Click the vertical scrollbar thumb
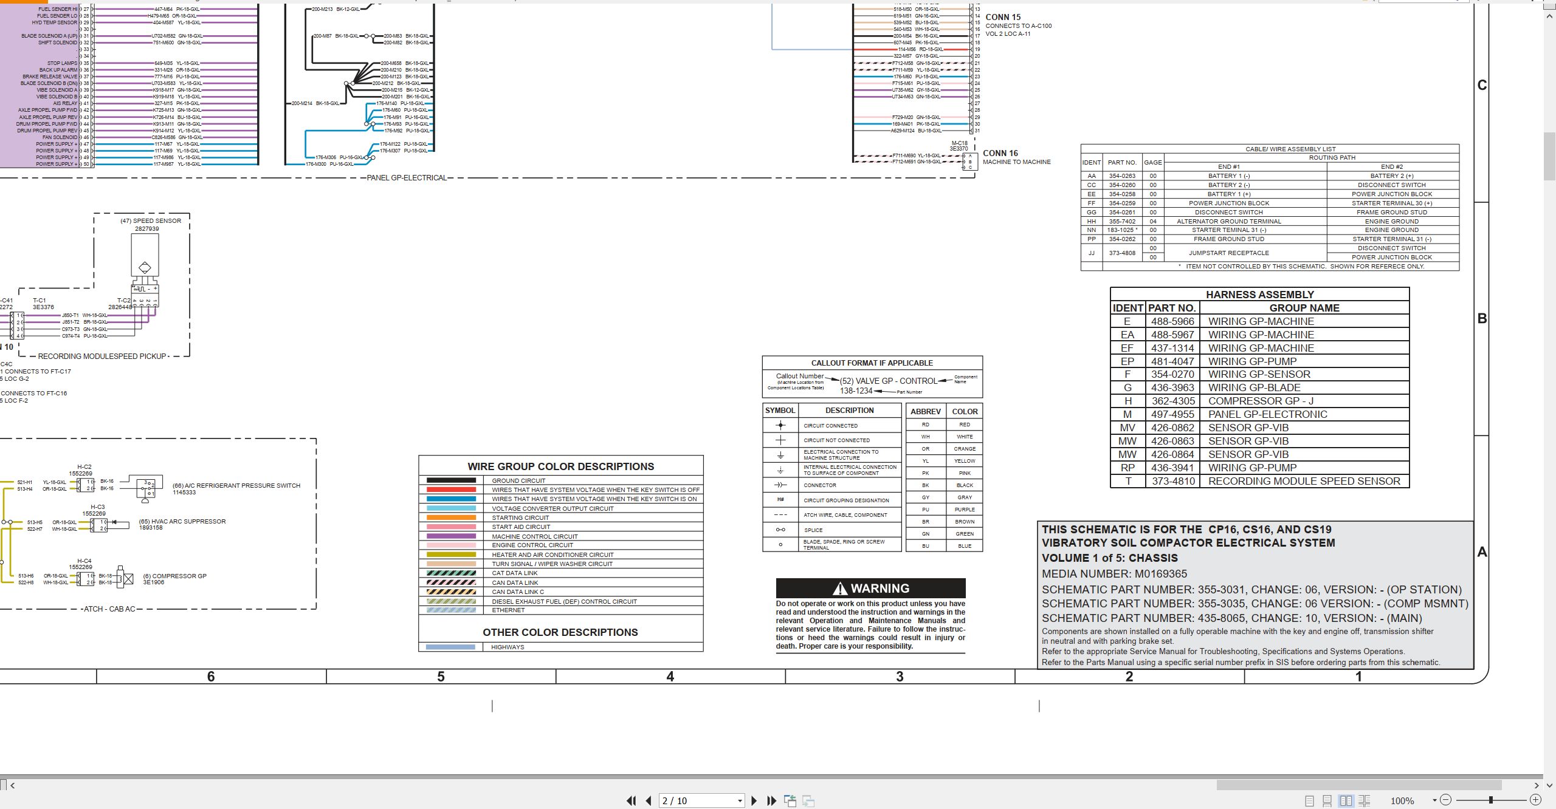 pyautogui.click(x=1550, y=155)
